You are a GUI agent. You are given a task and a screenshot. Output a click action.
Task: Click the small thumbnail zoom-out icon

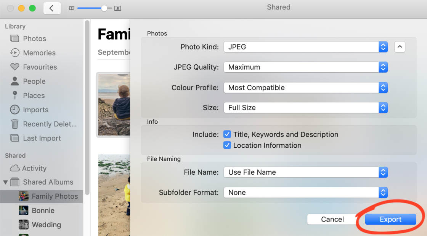click(72, 8)
